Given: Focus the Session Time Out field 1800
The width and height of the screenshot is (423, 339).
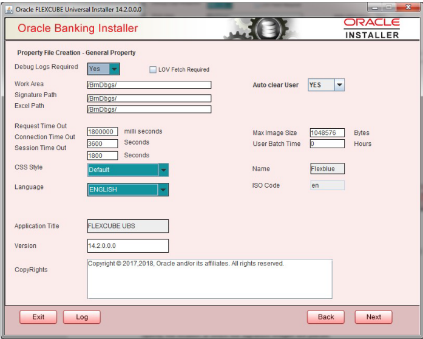Looking at the screenshot, I should click(x=103, y=156).
